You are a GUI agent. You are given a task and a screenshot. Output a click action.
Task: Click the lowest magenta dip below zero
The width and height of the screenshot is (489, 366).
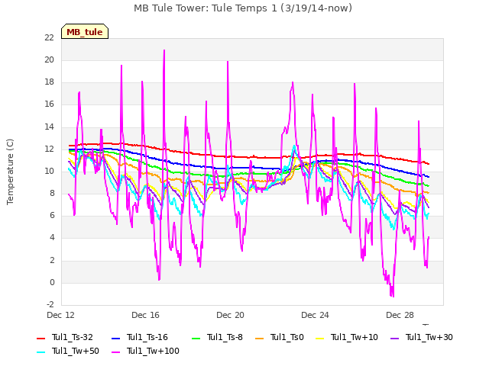tap(392, 296)
